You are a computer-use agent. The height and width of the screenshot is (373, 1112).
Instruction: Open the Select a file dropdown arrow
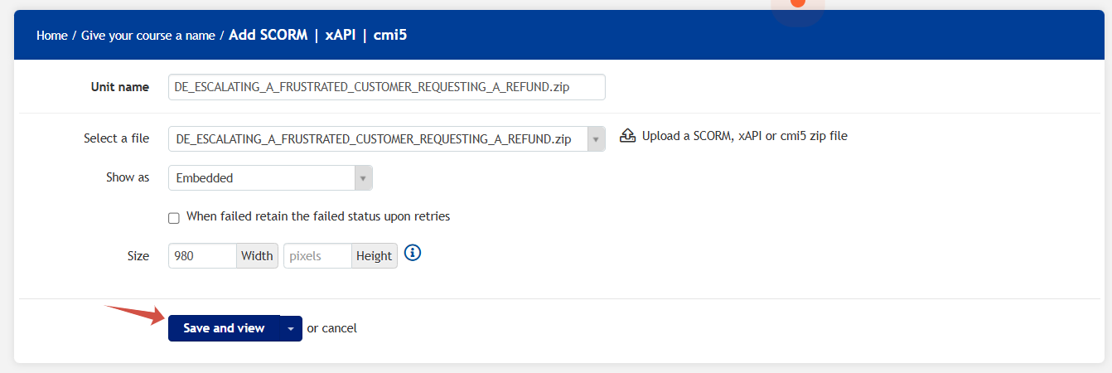pyautogui.click(x=596, y=139)
